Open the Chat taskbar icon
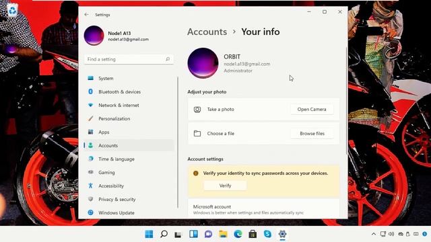 point(208,234)
